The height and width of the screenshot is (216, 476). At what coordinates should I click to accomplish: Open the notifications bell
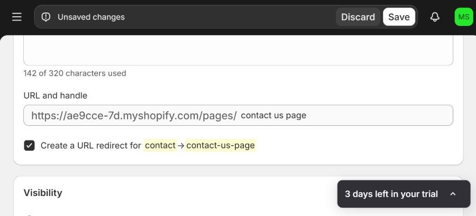click(435, 17)
